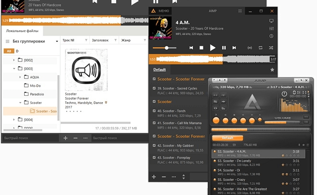Click the grid layout icon in dark title bar
Viewport: 317px width, 195px height.
[240, 11]
